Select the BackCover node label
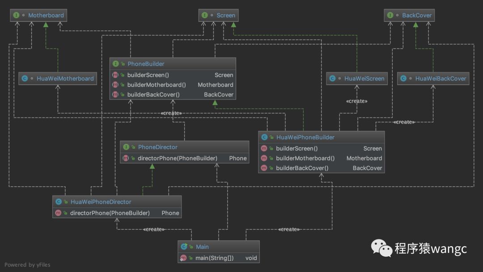The width and height of the screenshot is (483, 272). click(417, 15)
